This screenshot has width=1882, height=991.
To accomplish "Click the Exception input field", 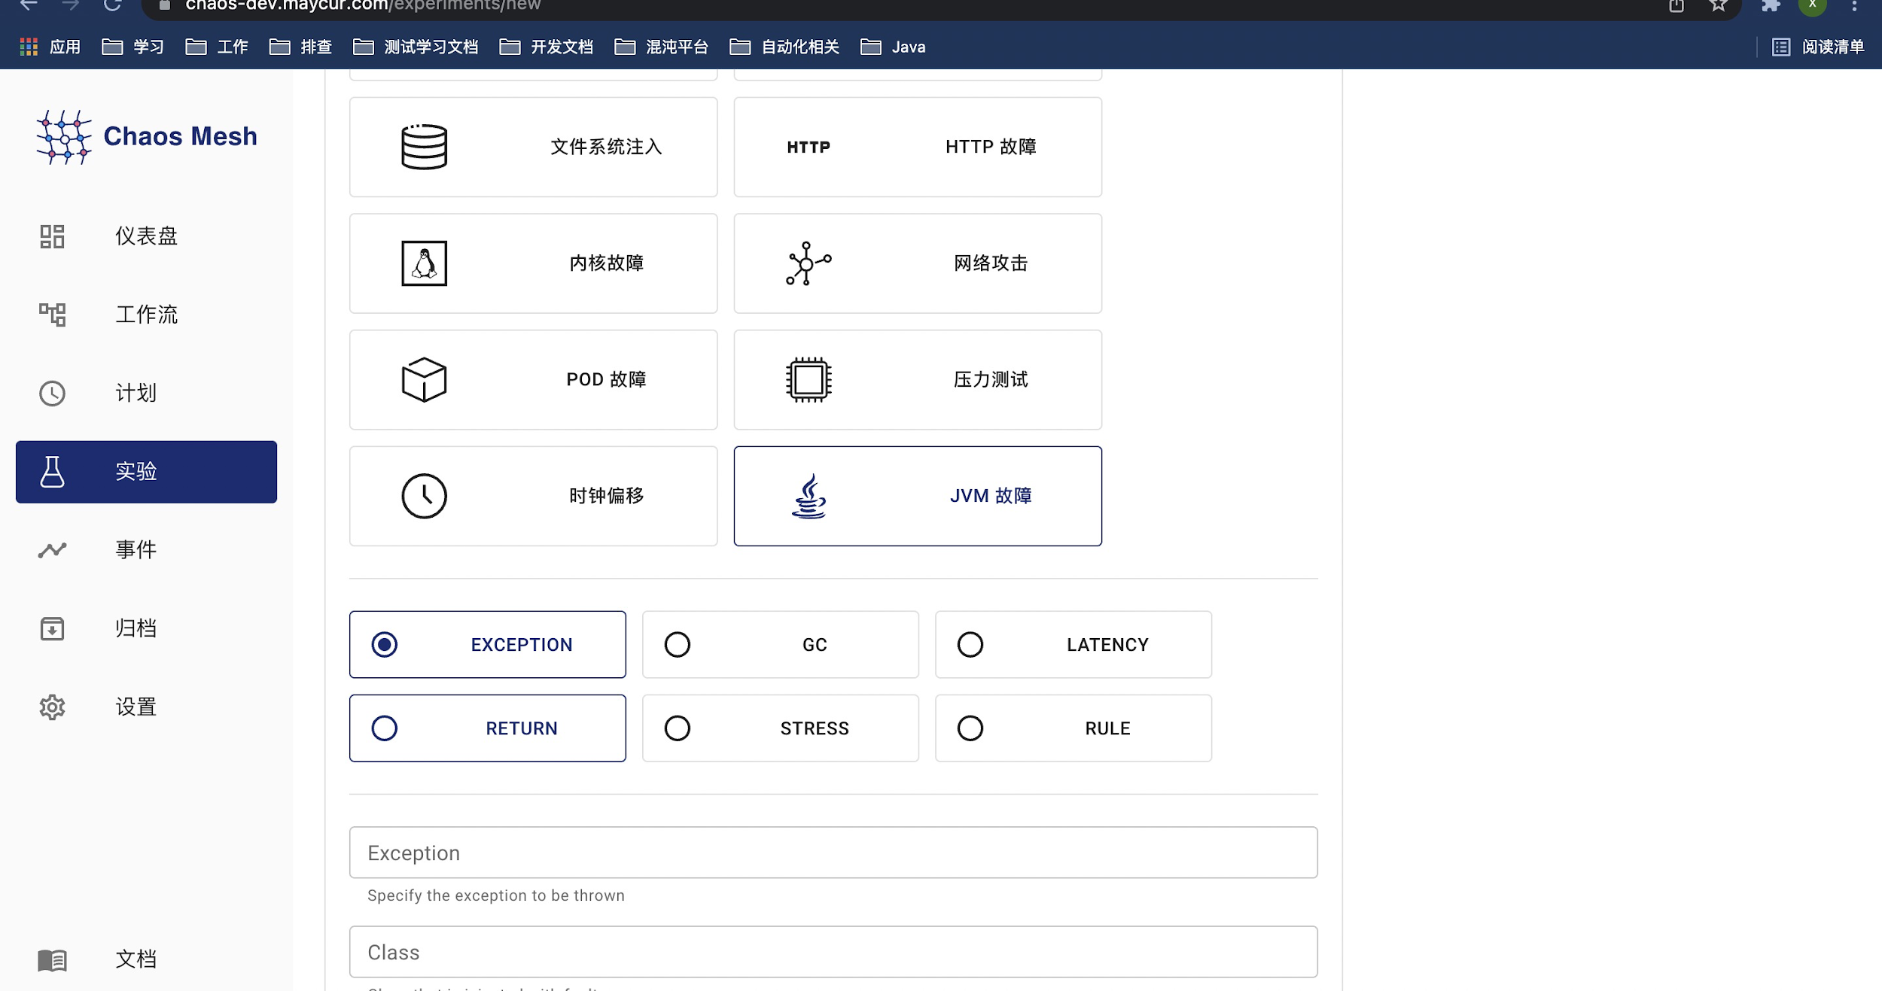I will (833, 852).
